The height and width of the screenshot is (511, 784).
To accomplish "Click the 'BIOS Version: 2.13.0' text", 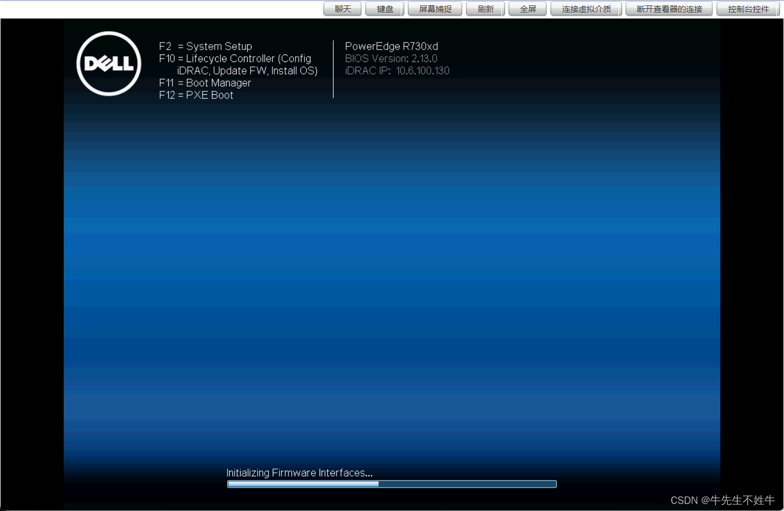I will (x=391, y=58).
